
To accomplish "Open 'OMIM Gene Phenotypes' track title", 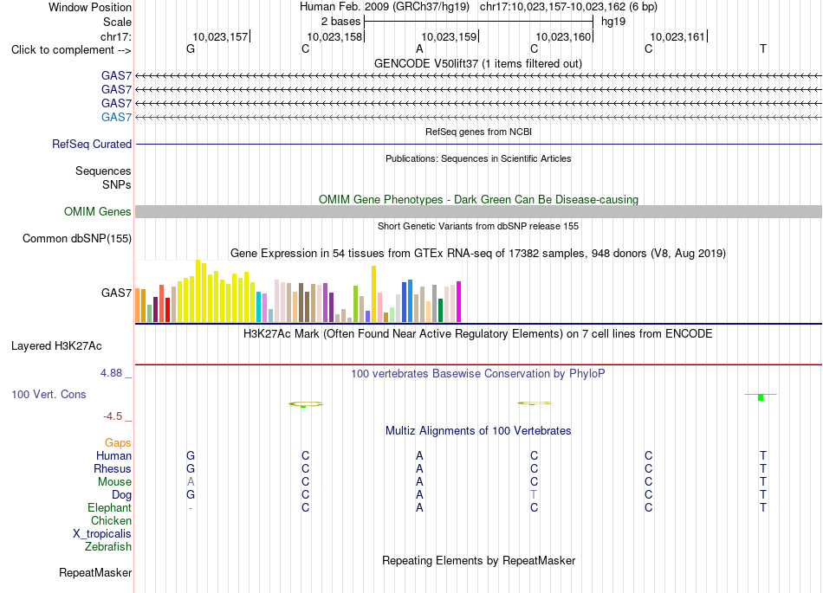I will (478, 199).
